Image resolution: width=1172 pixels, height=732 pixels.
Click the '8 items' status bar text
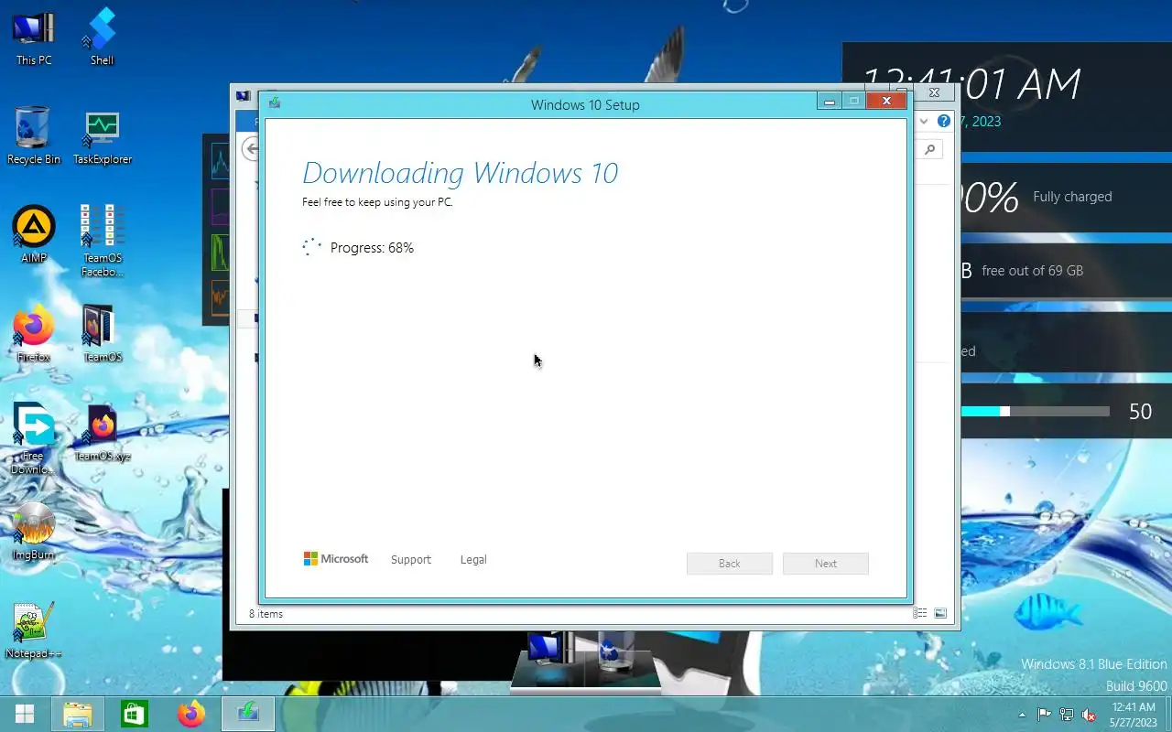pyautogui.click(x=266, y=614)
